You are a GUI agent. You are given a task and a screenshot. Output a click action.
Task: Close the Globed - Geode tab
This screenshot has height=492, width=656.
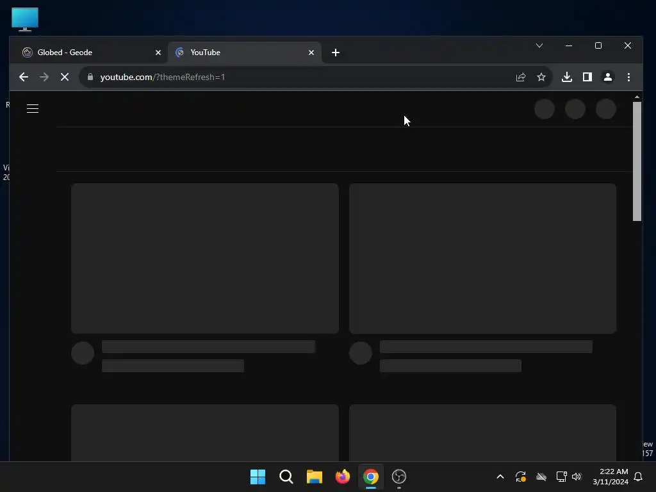[x=158, y=53]
